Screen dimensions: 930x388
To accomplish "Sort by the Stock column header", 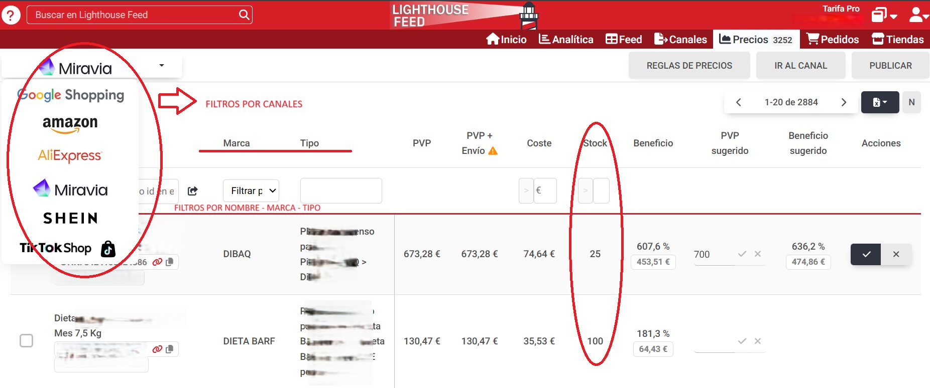I will point(595,143).
